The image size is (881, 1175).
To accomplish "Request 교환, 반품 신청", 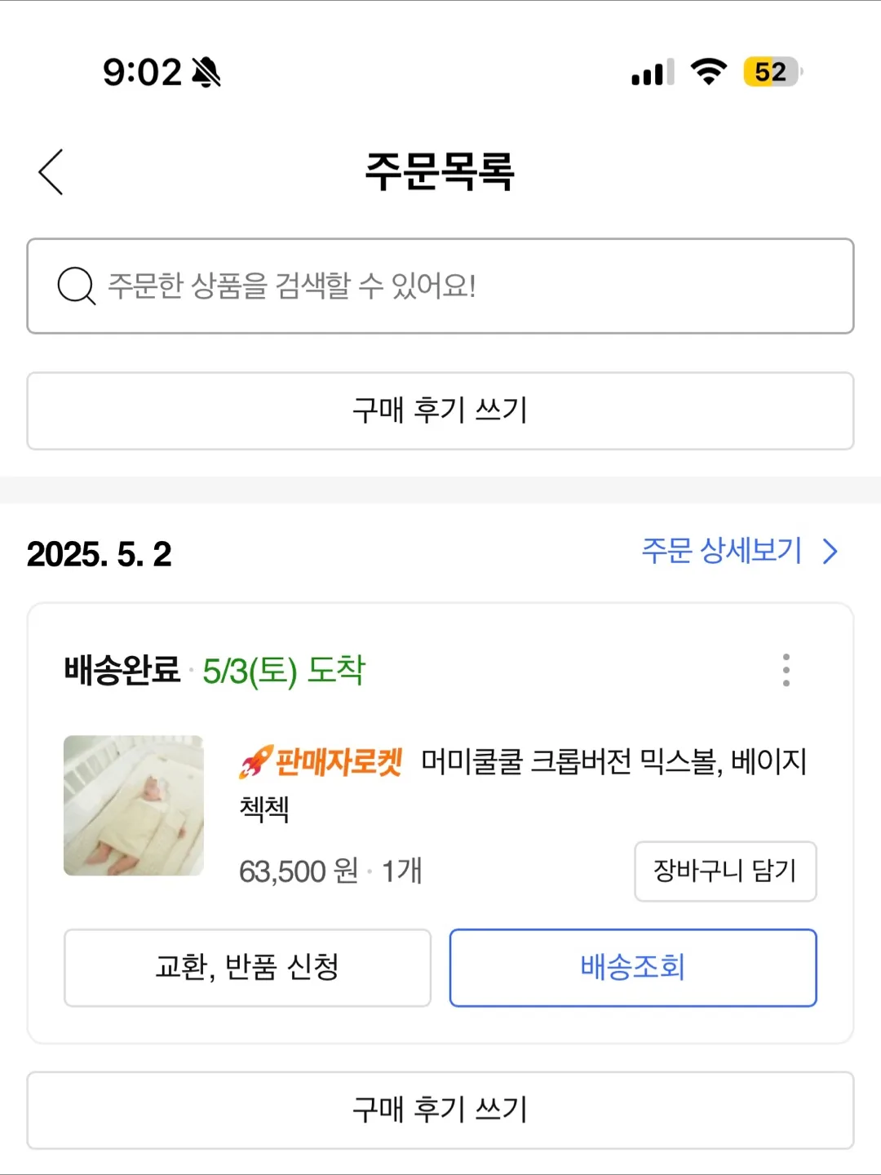I will tap(247, 968).
